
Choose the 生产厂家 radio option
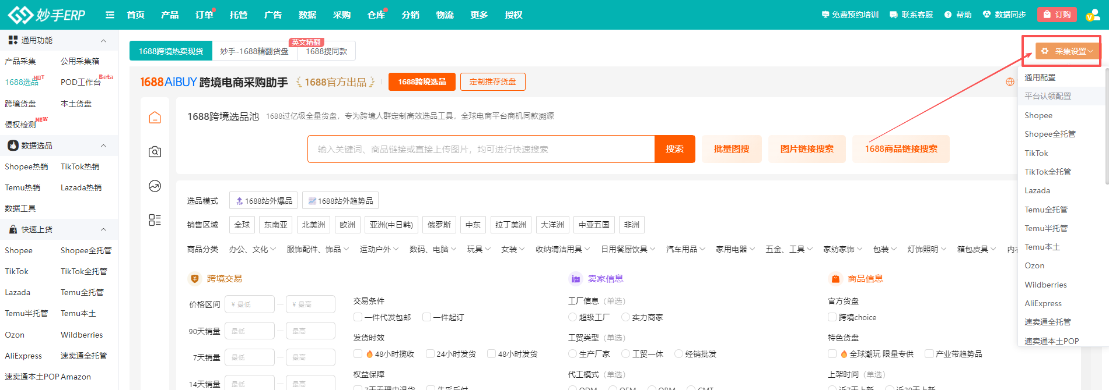click(x=572, y=354)
